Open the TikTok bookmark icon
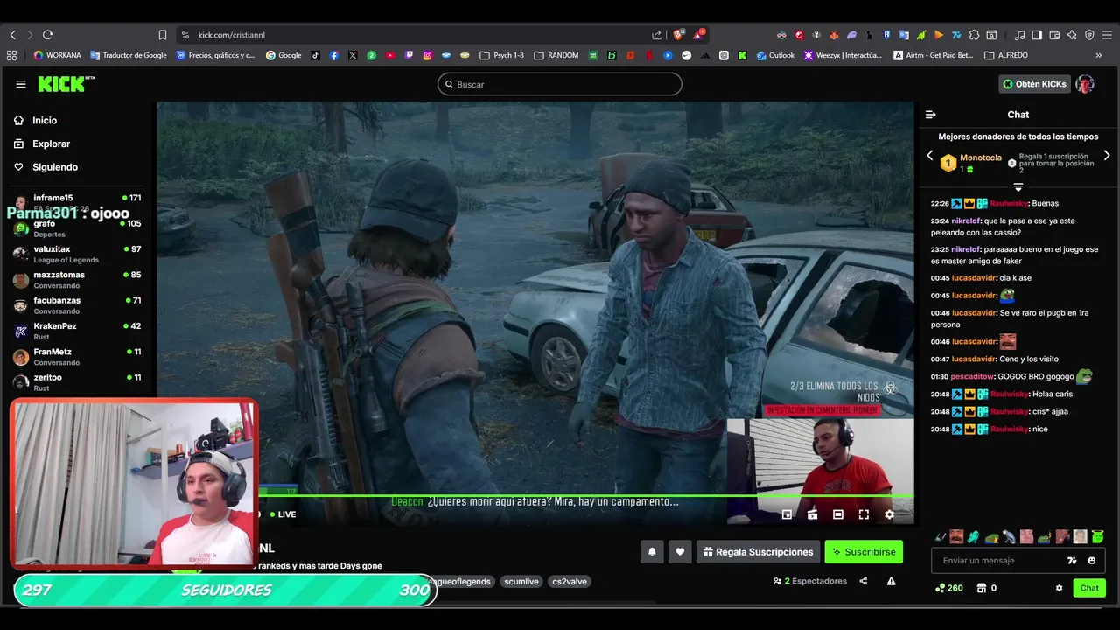The width and height of the screenshot is (1120, 630). point(315,55)
